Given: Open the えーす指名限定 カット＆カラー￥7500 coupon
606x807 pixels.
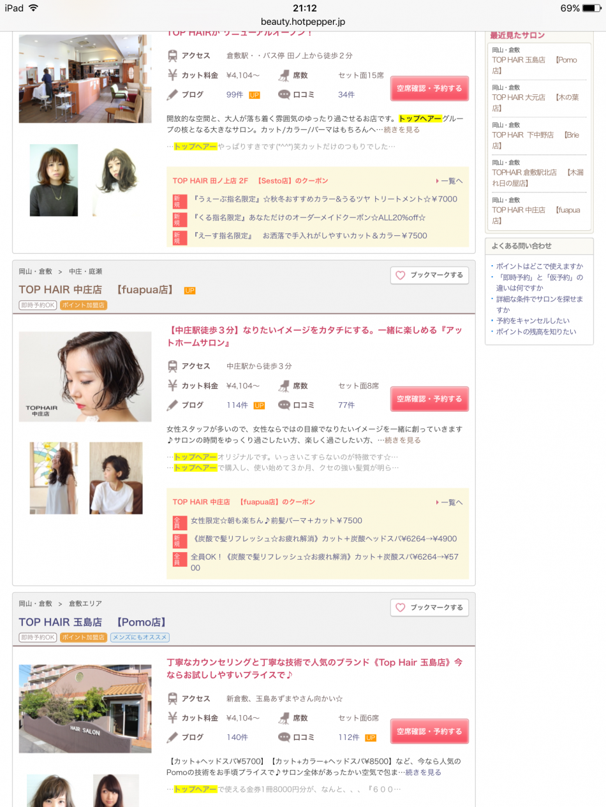Looking at the screenshot, I should [x=309, y=236].
